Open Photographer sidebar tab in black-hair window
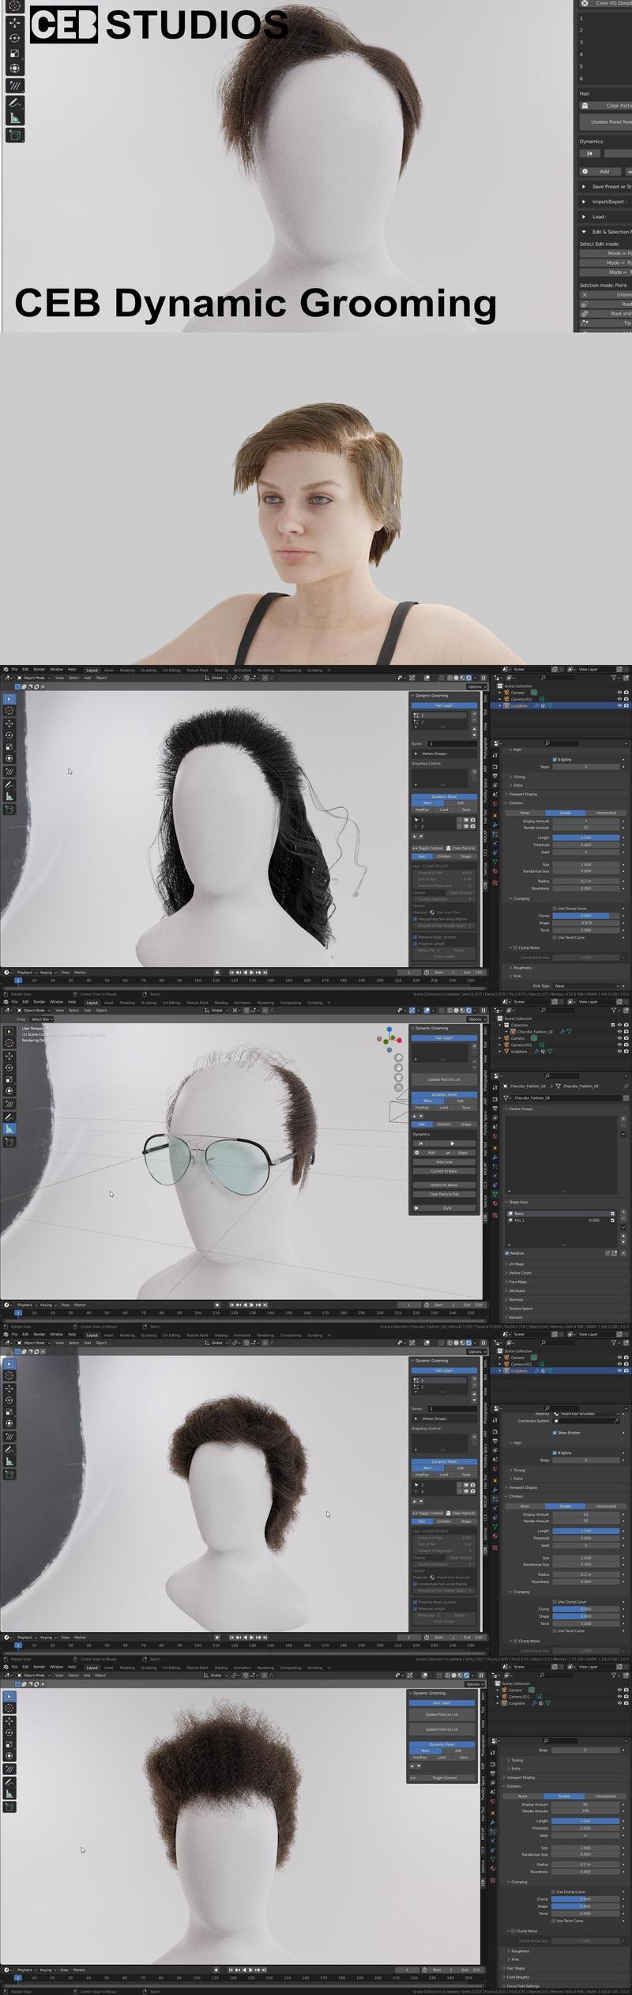Viewport: 632px width, 1995px height. click(x=485, y=748)
